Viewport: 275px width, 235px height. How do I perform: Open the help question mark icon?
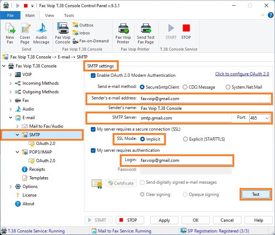[270, 15]
